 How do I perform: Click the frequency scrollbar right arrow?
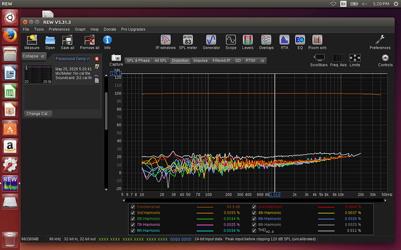385,201
